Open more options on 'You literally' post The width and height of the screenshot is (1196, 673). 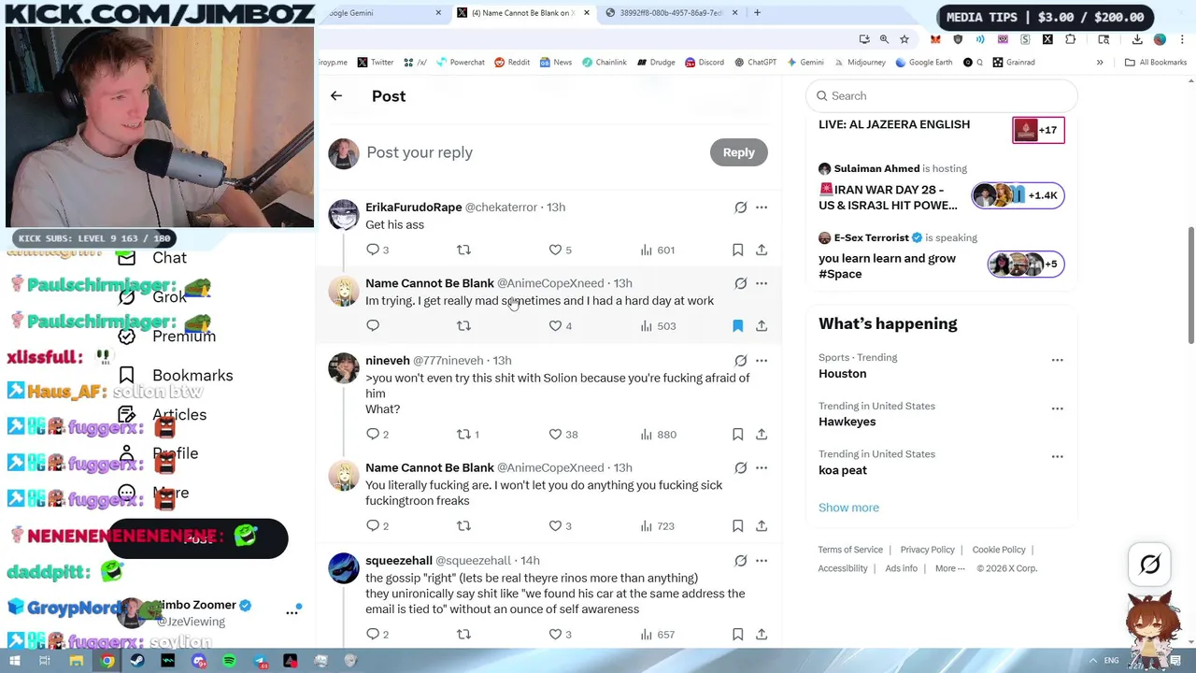pyautogui.click(x=762, y=467)
